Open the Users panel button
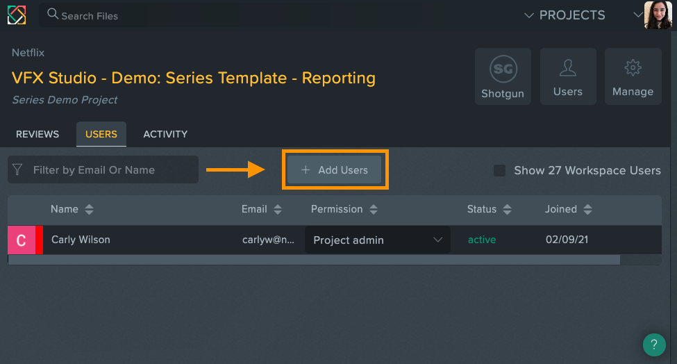677x364 pixels. (568, 76)
